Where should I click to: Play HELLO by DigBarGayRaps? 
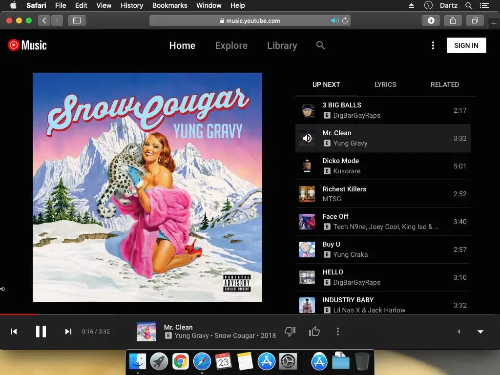pos(383,277)
